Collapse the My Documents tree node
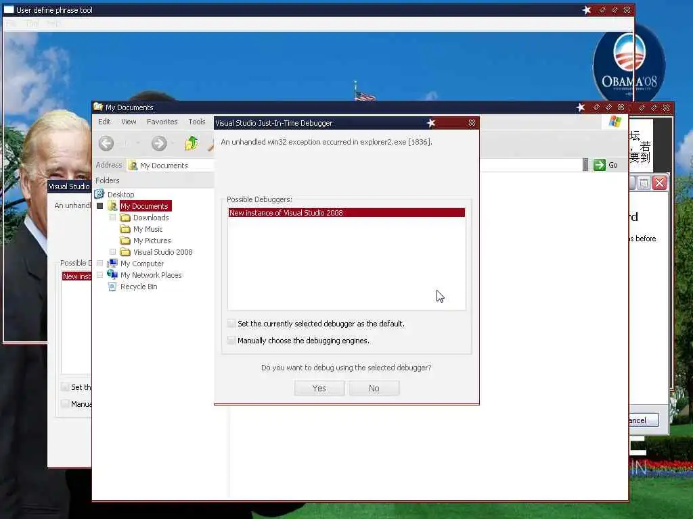Viewport: 693px width, 519px height. point(100,206)
